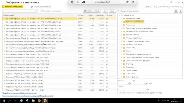Viewport: 184px width, 103px height.
Task: Select 'Вспененные материалы' folder in tree
Action: click(135, 22)
